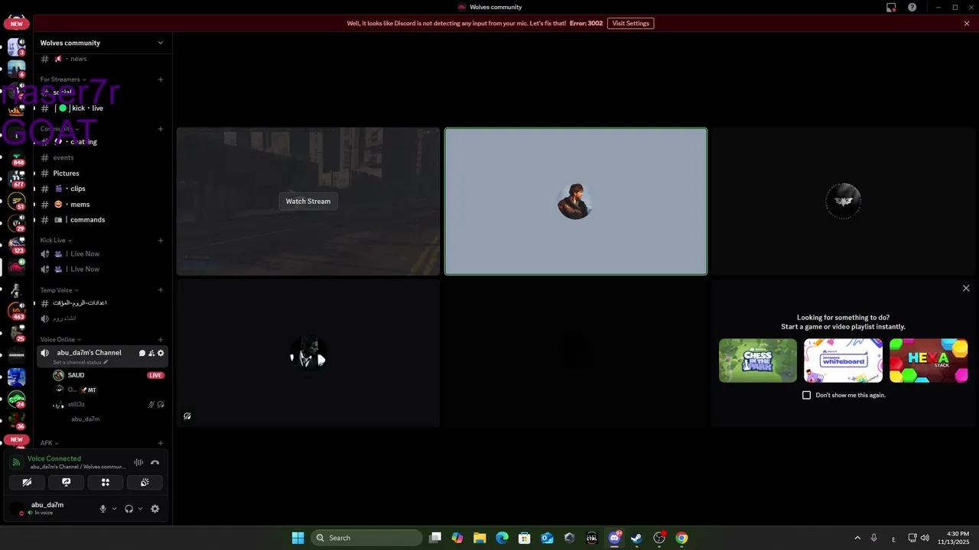This screenshot has width=979, height=550.
Task: Launch Chess in the Park activity
Action: 758,361
